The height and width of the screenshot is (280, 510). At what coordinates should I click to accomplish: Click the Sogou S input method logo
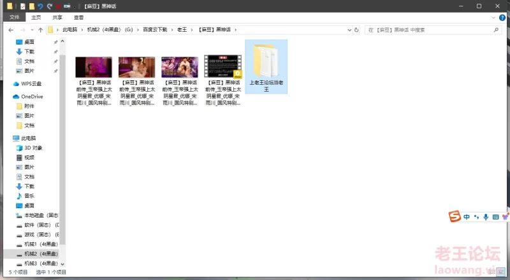tap(455, 216)
